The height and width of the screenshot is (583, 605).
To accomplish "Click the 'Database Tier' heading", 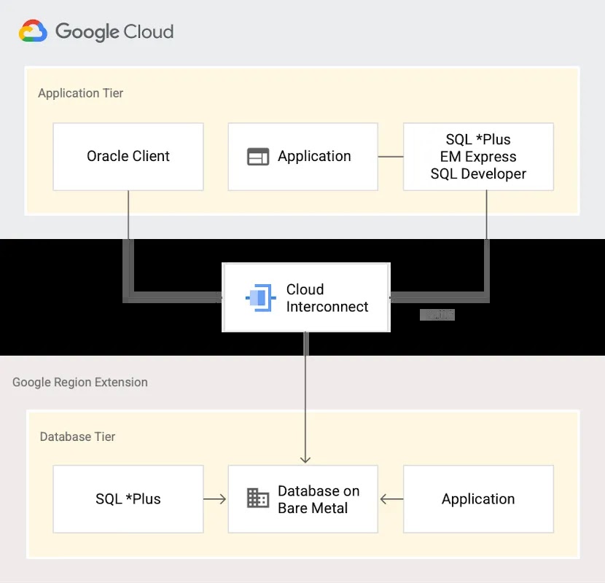I will tap(77, 437).
